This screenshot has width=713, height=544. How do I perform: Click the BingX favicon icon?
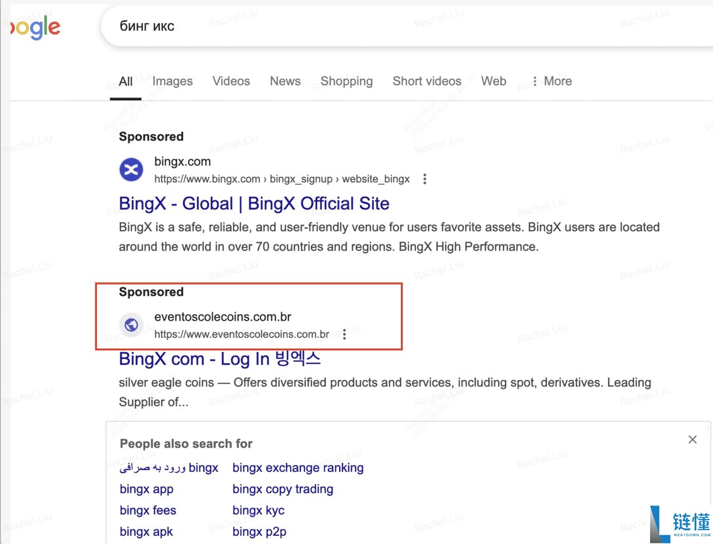131,170
